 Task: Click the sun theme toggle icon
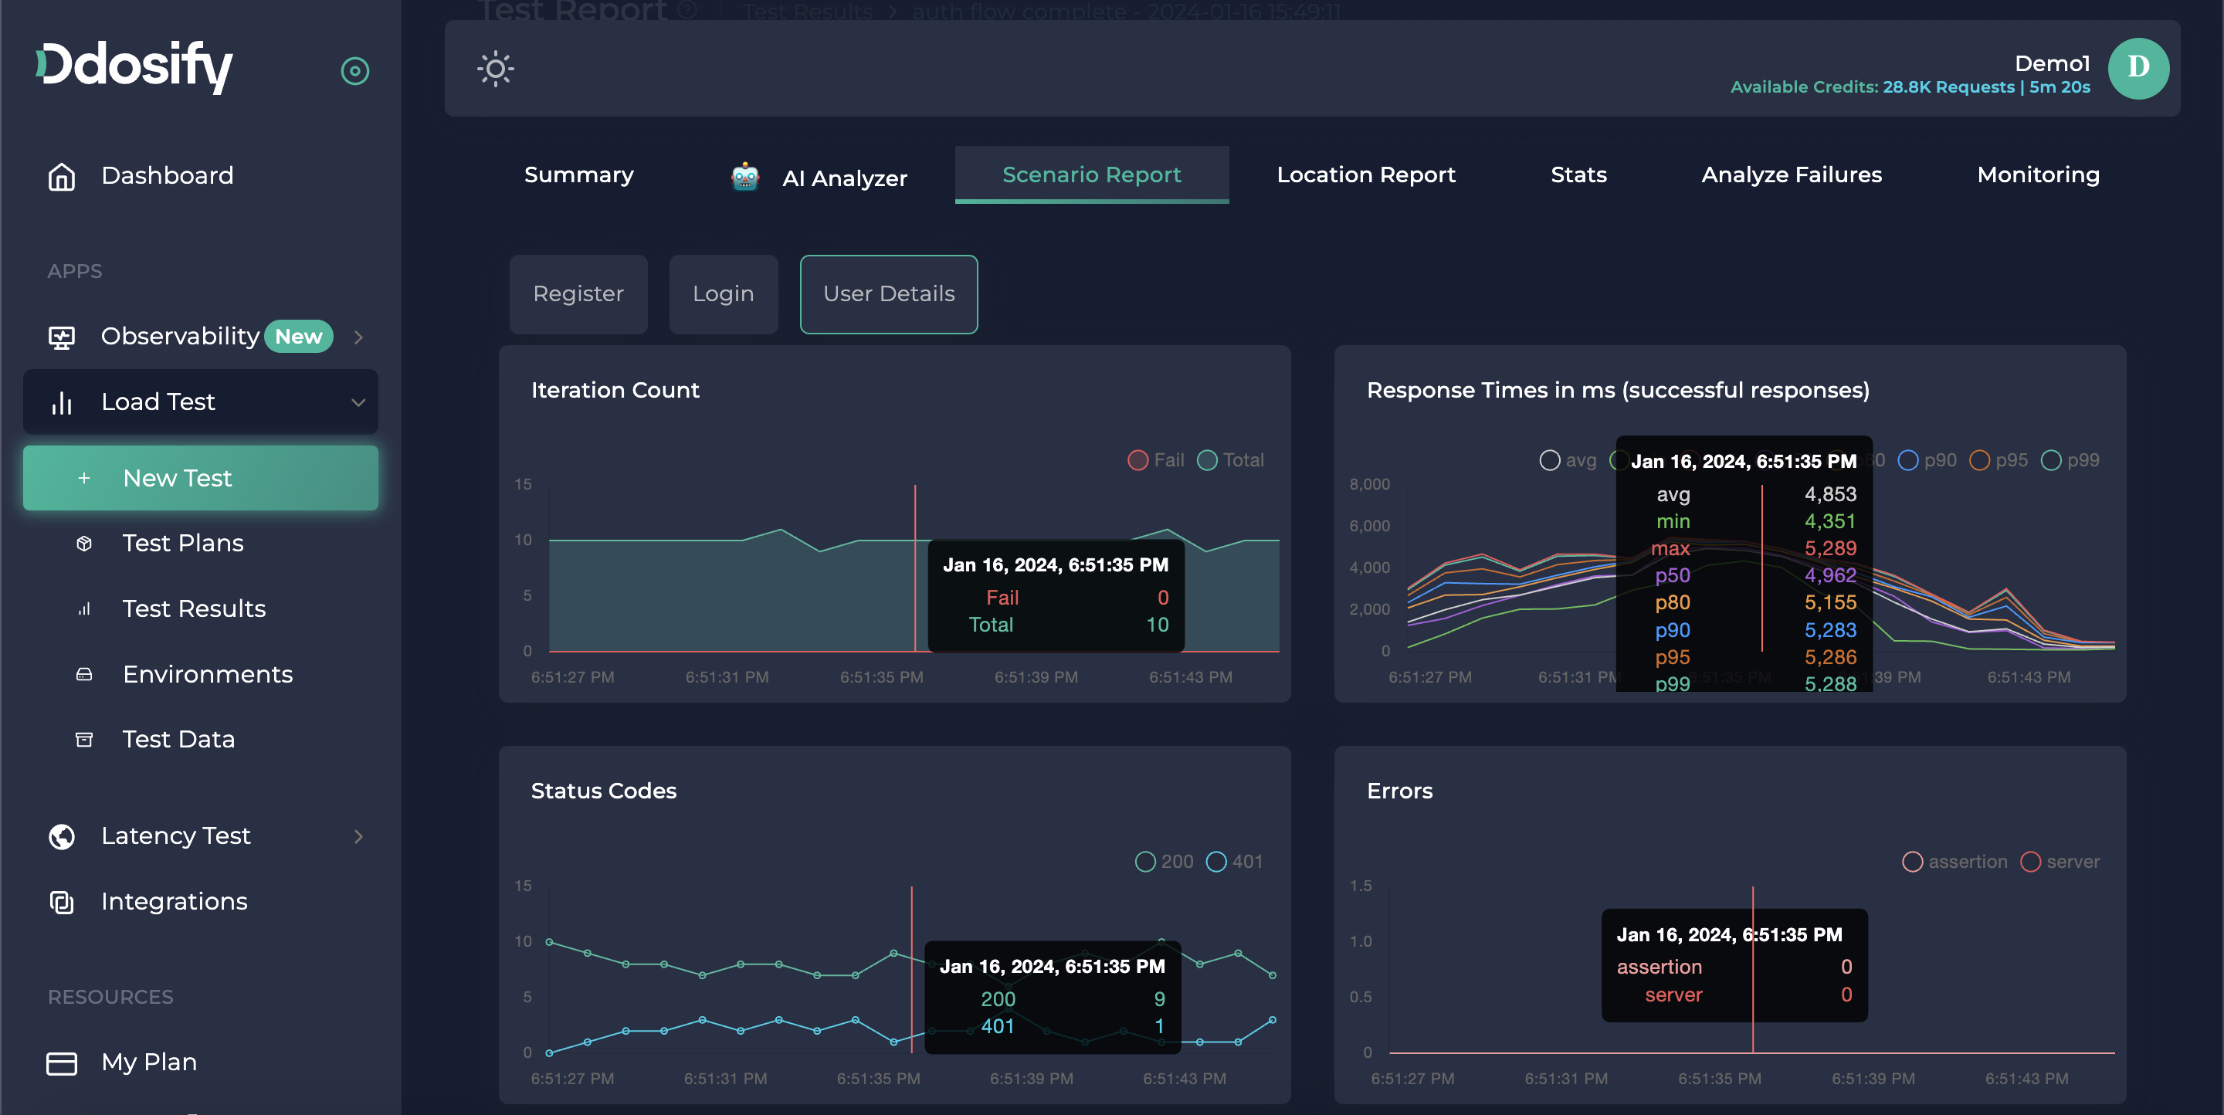point(496,69)
